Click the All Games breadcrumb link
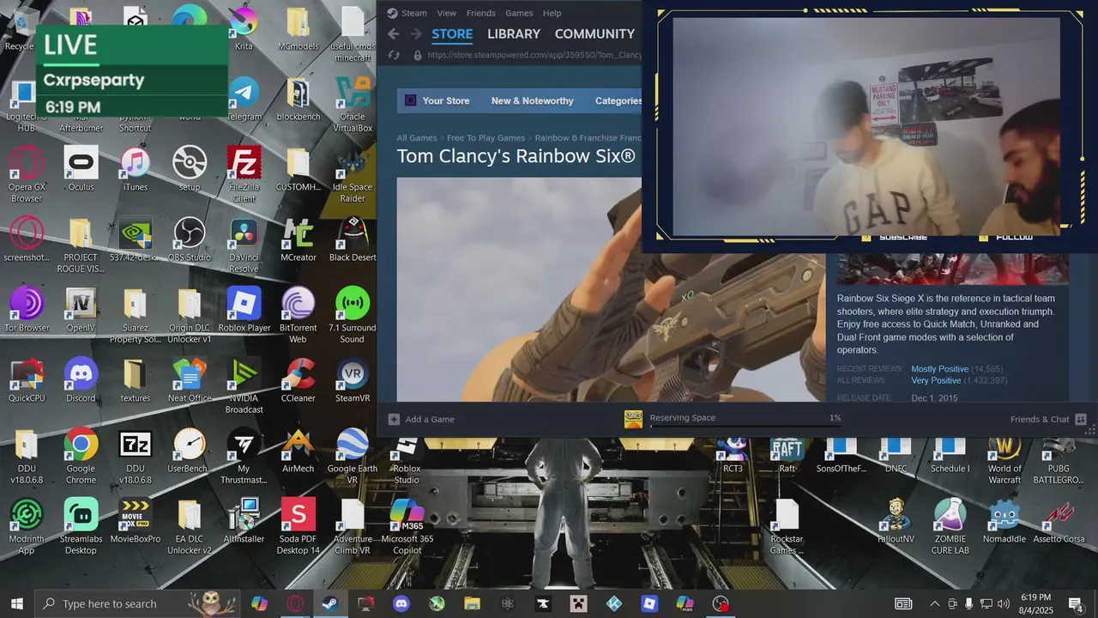Image resolution: width=1098 pixels, height=618 pixels. pos(417,137)
